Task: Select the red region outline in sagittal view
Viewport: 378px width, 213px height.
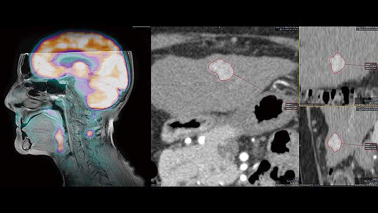Action: (335, 142)
